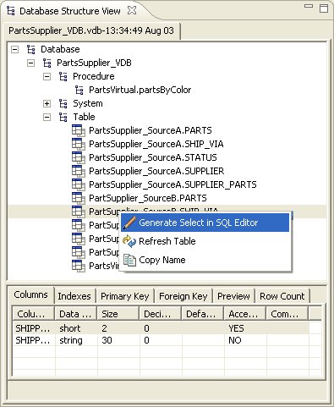Click the icon of the highlighted SourceB table row
Image resolution: width=334 pixels, height=407 pixels.
click(x=78, y=212)
